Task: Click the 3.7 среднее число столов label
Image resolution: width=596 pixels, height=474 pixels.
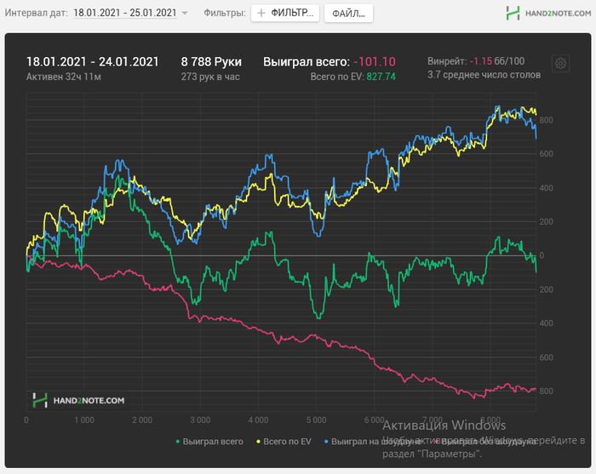Action: tap(484, 75)
